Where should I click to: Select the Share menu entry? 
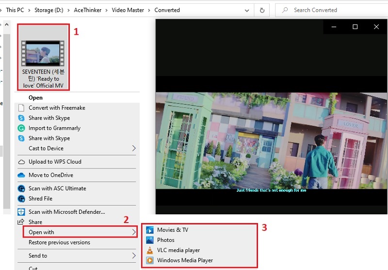(77, 222)
